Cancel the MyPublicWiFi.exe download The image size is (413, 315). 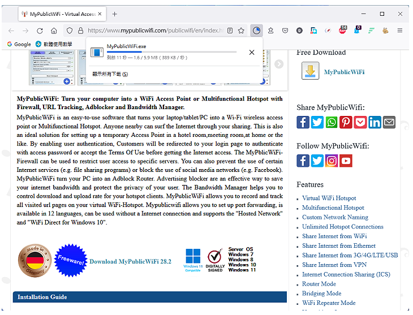pos(252,53)
